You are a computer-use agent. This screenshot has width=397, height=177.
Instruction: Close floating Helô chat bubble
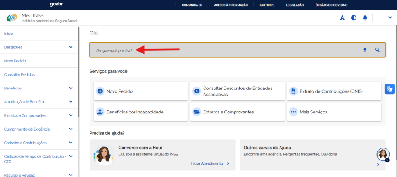click(x=387, y=160)
